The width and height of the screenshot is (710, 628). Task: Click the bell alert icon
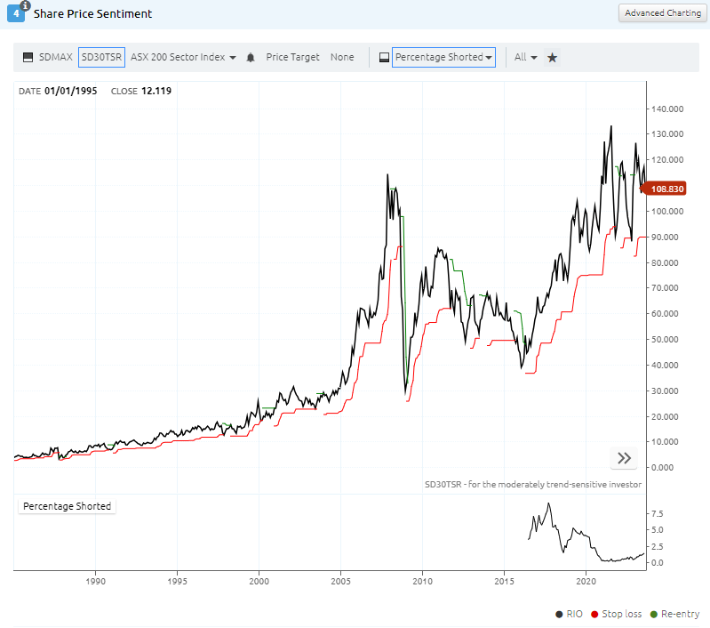[251, 57]
